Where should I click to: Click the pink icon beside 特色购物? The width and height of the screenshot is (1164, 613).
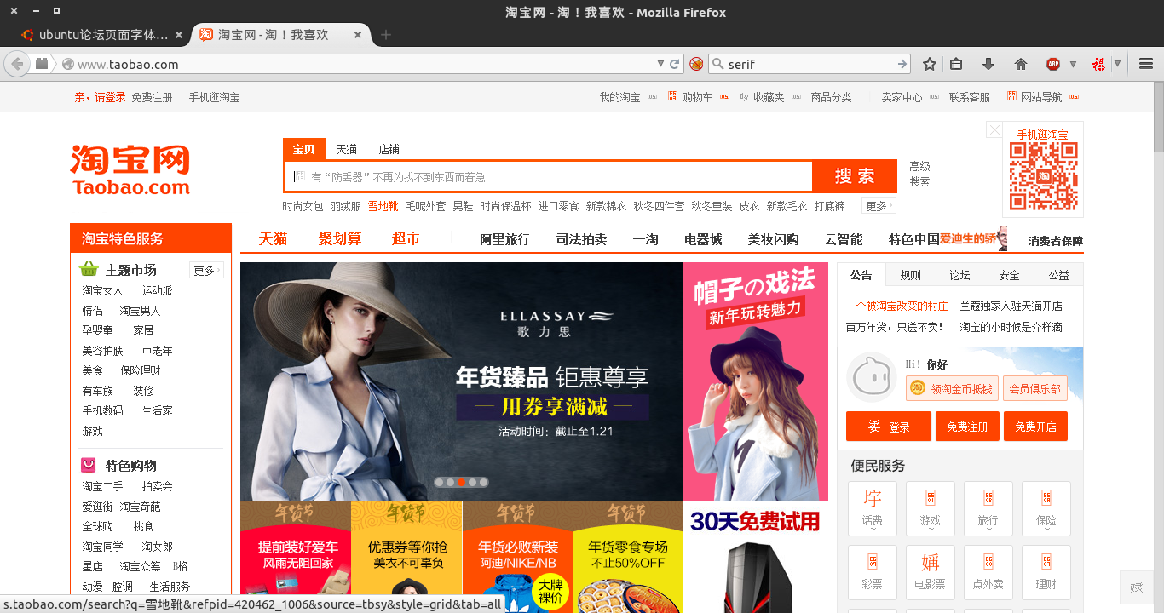(89, 465)
